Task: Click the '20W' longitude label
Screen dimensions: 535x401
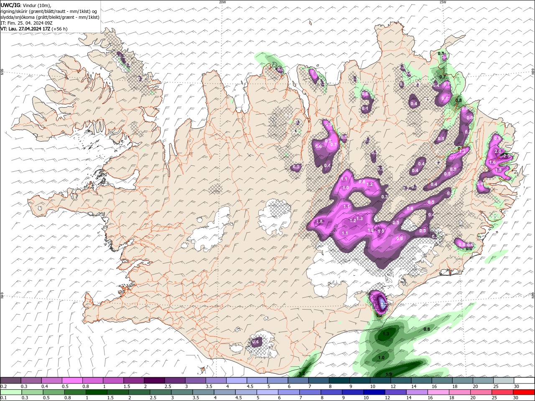Action: click(x=222, y=2)
